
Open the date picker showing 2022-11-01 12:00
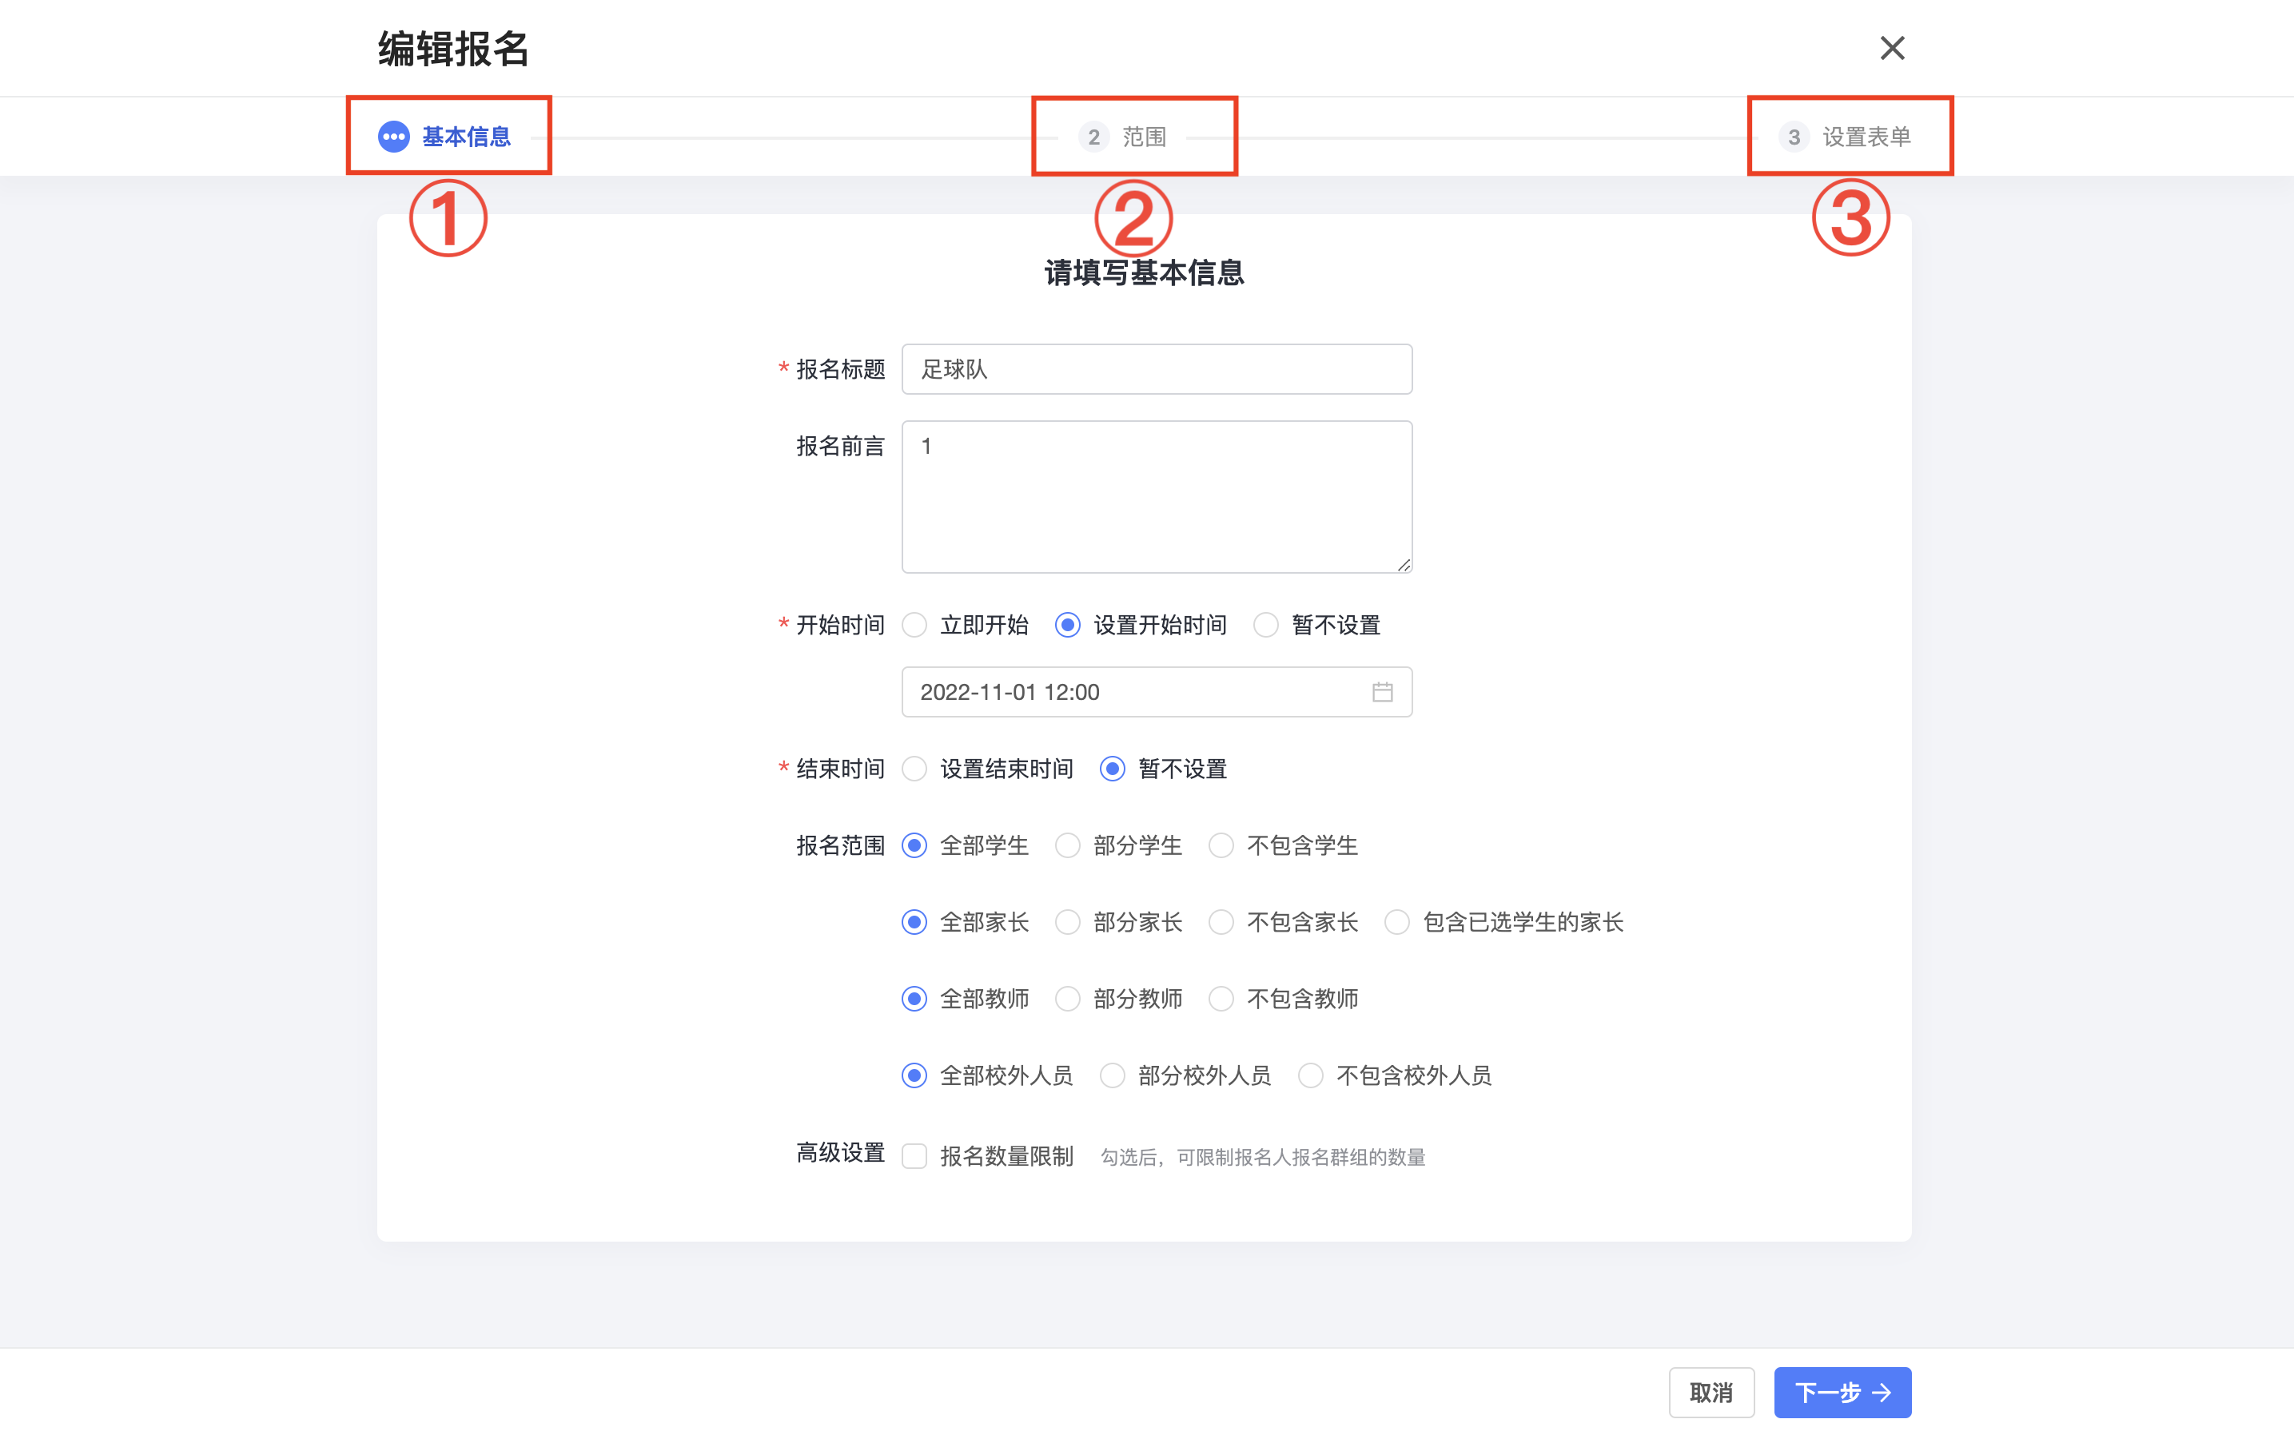pyautogui.click(x=1157, y=692)
